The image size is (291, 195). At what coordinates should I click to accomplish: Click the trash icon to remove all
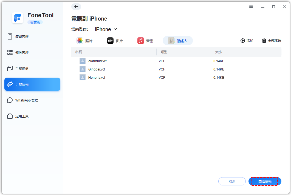(264, 41)
